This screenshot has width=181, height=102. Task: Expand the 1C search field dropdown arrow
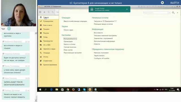point(169,13)
